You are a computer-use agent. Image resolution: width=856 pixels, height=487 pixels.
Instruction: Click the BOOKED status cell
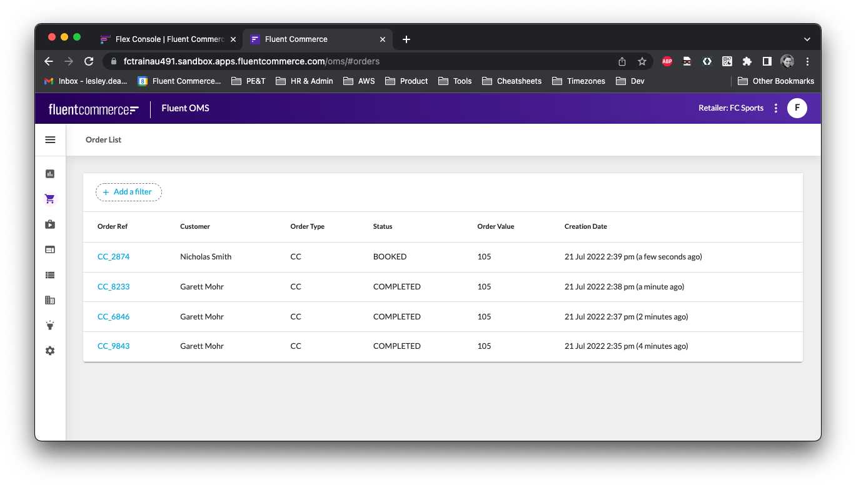[390, 257]
